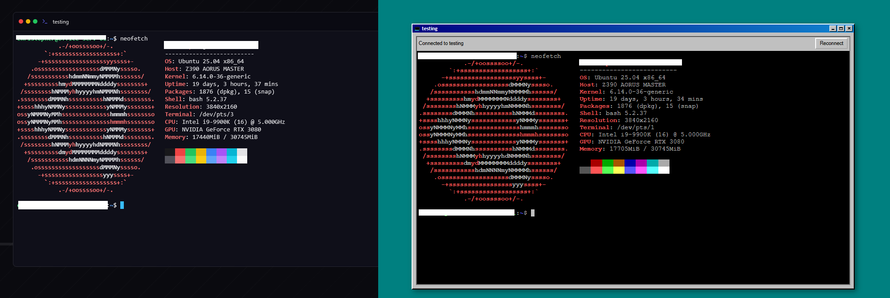Click the 'Kernel: 6.14.0-36-generic' line in left terminal
The width and height of the screenshot is (890, 298).
[x=208, y=77]
